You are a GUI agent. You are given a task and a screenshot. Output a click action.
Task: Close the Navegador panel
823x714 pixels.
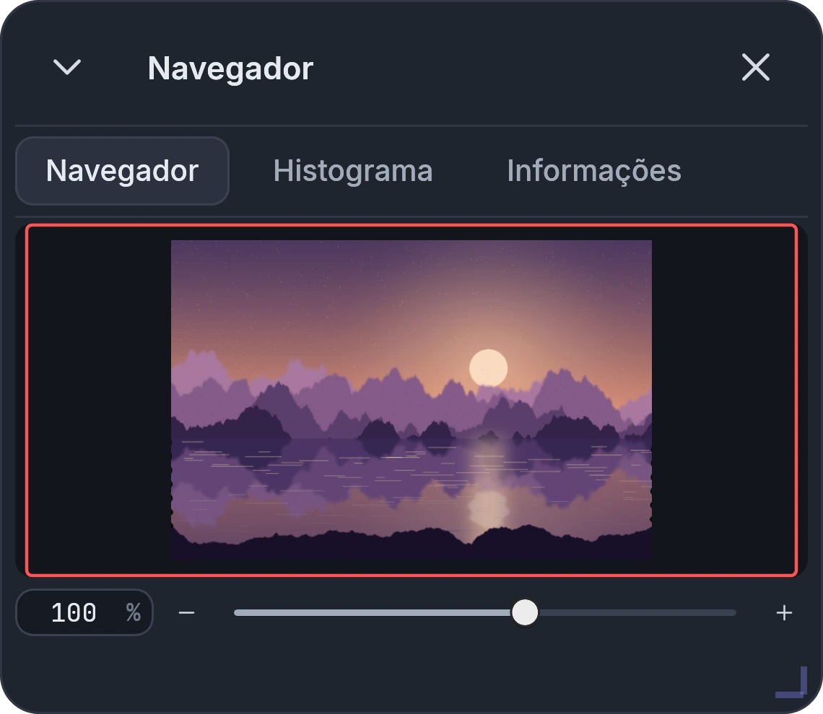[755, 68]
